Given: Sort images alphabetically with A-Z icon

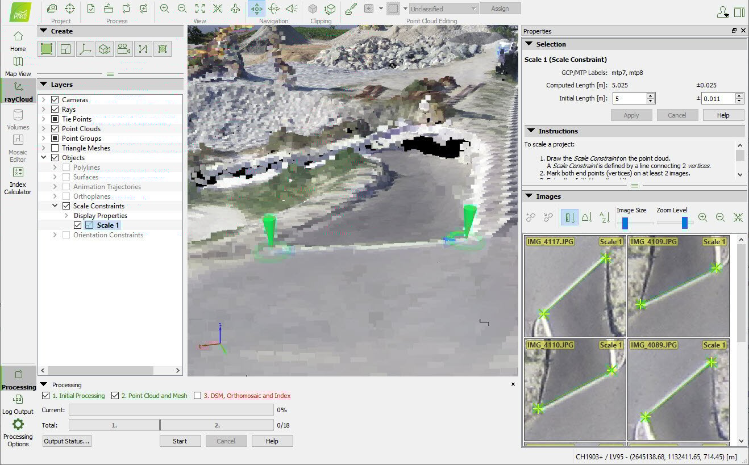Looking at the screenshot, I should tap(604, 217).
